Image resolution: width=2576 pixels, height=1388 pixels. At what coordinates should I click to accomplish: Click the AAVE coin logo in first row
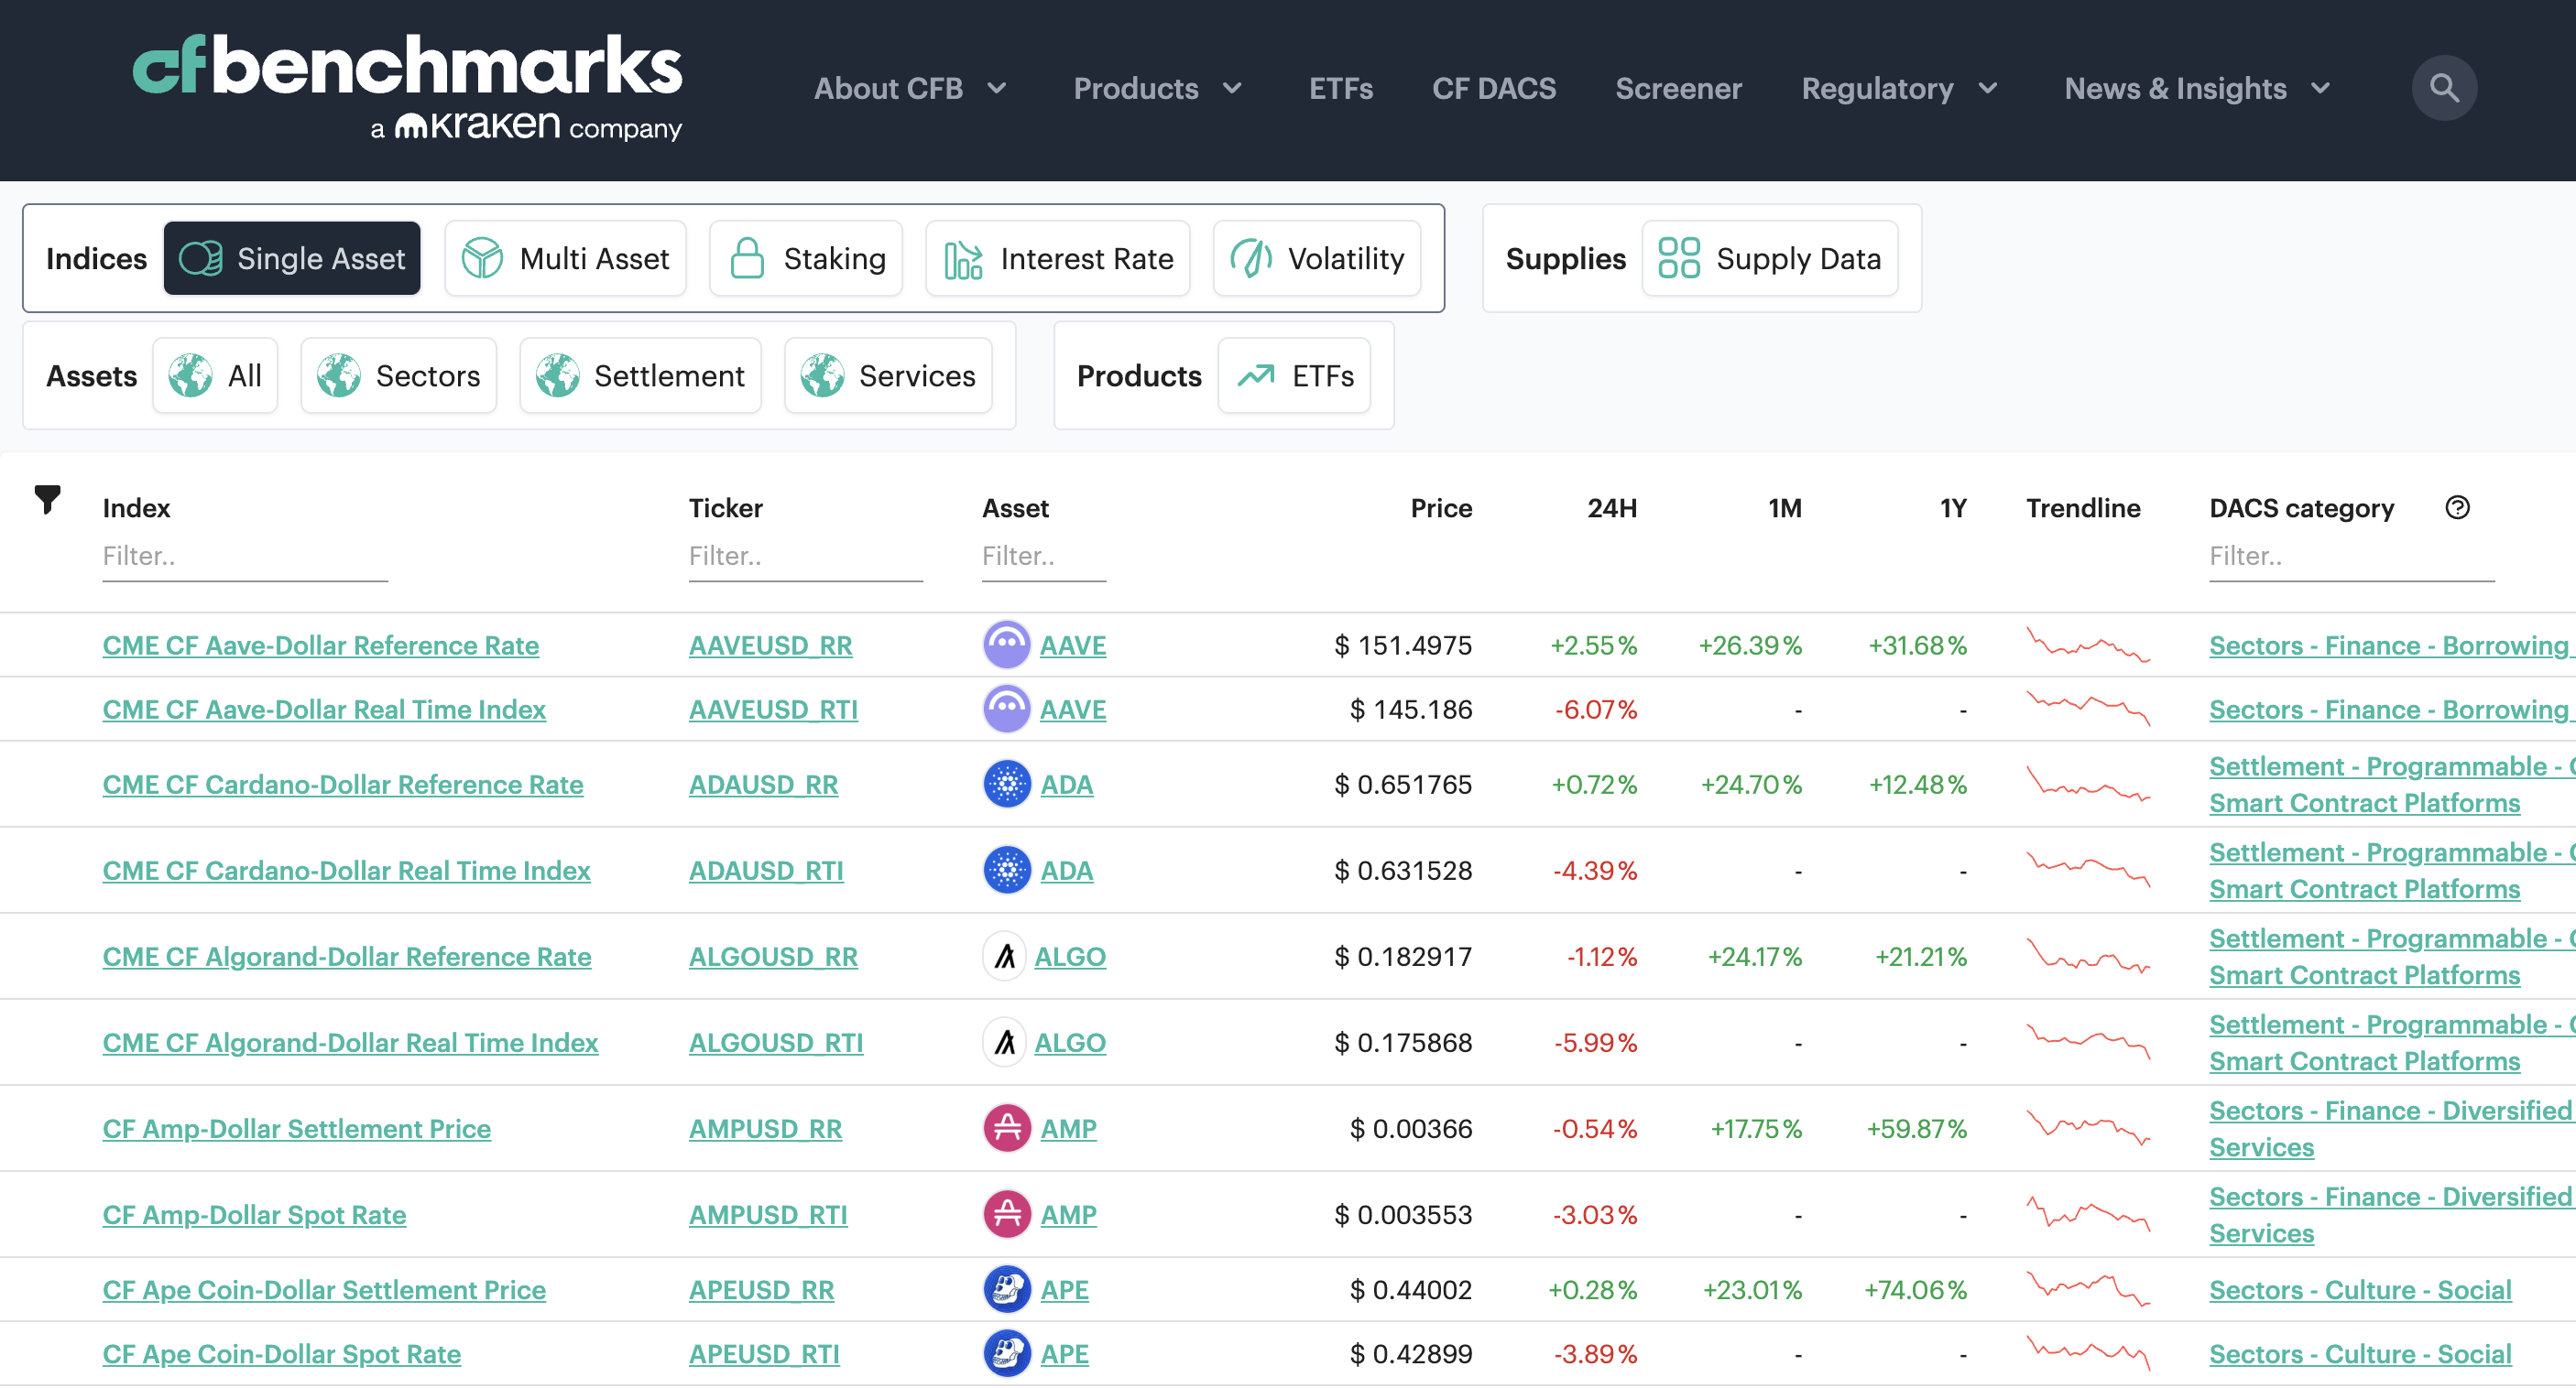coord(1006,645)
